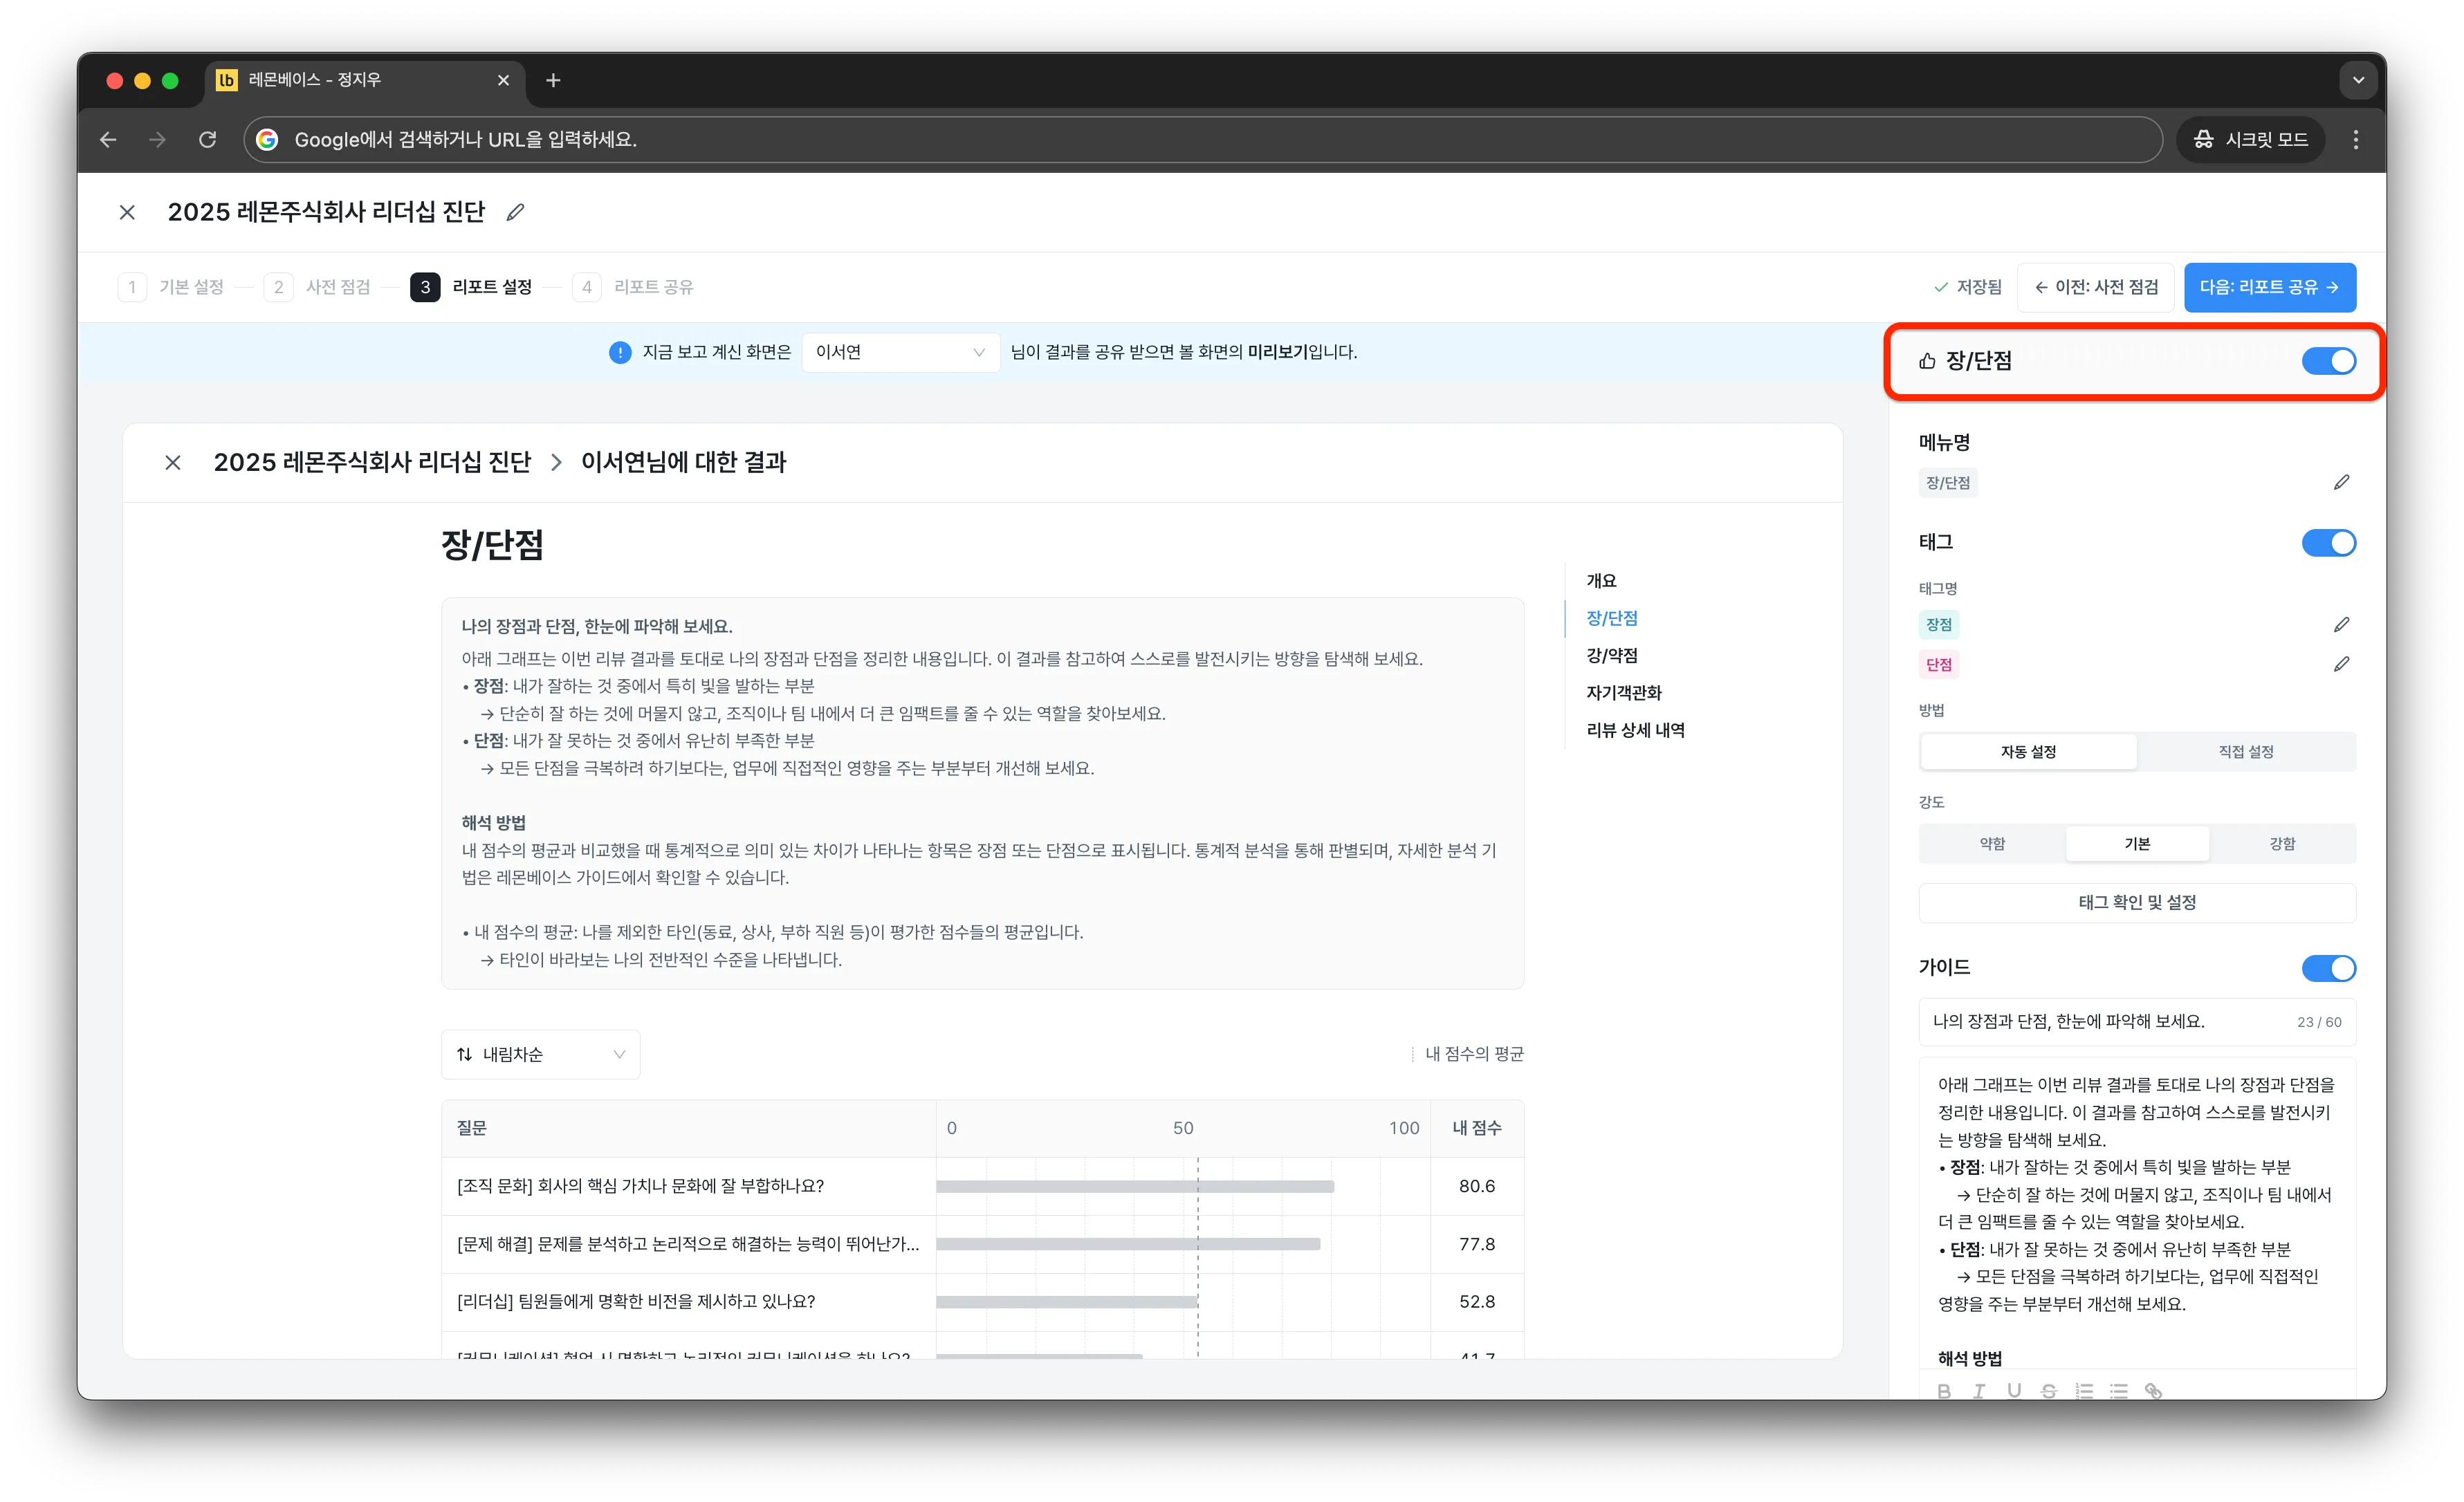Go to step 1 기본 설정
This screenshot has width=2464, height=1502.
click(171, 287)
